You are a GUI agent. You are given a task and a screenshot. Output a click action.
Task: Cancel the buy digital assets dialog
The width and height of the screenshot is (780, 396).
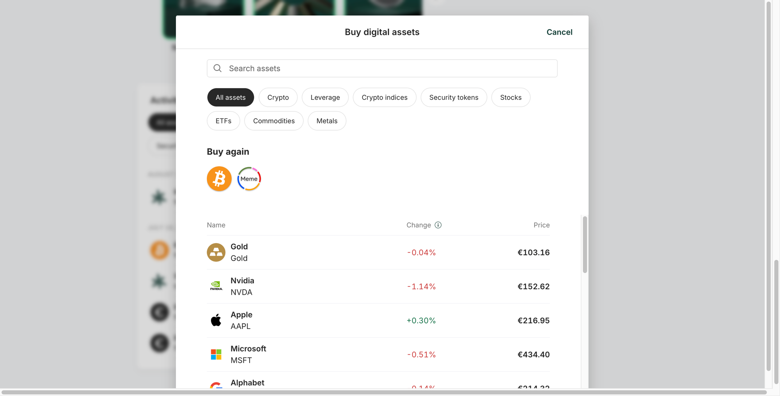[x=559, y=32]
